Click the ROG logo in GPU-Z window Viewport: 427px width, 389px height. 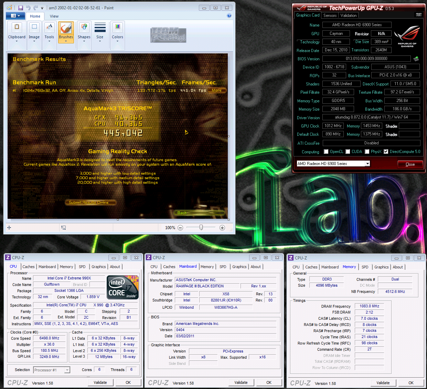coord(407,36)
